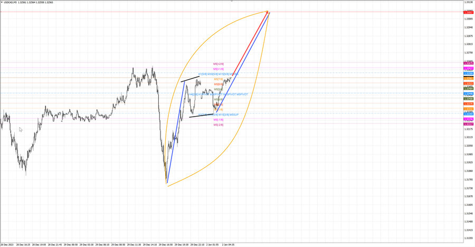Click the 1.33130 price scale value
Image resolution: width=475 pixels, height=247 pixels.
468,2
